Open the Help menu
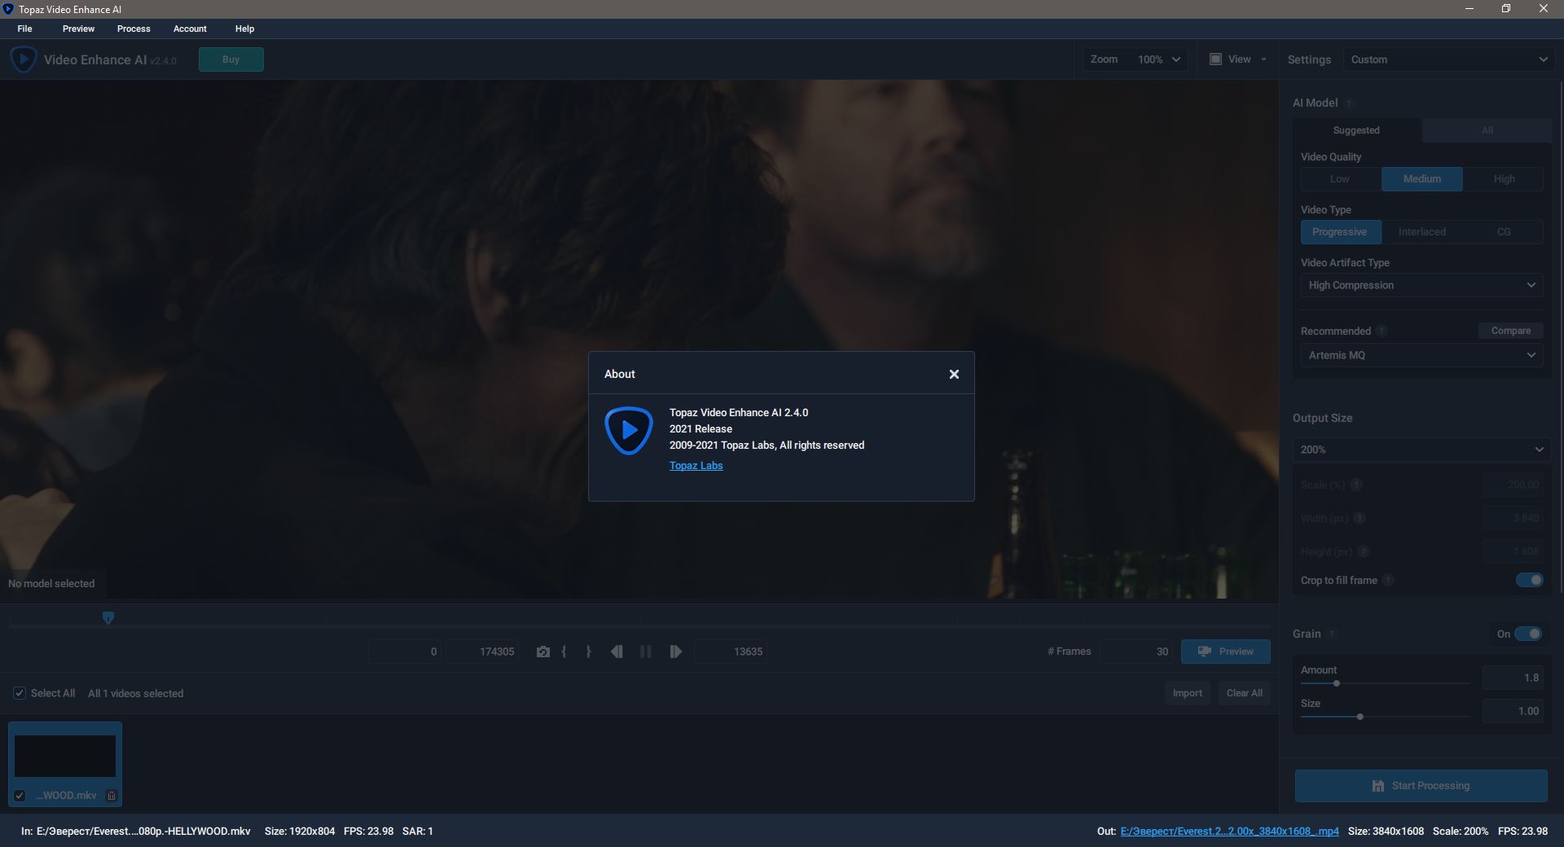This screenshot has width=1564, height=847. pyautogui.click(x=244, y=29)
